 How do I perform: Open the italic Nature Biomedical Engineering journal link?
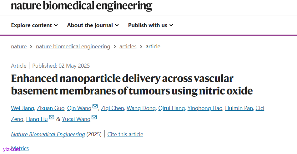[48, 134]
